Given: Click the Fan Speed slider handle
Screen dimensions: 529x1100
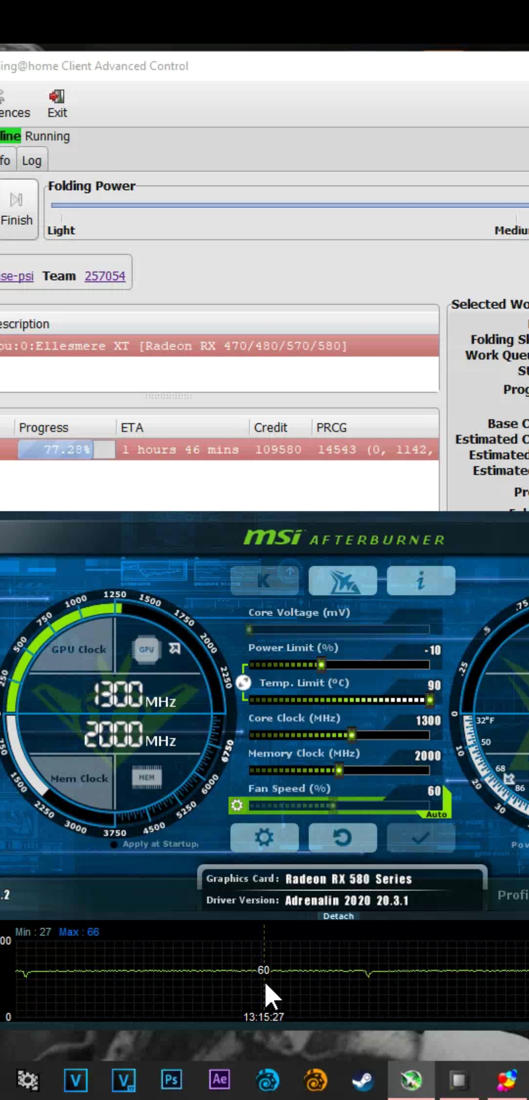Looking at the screenshot, I should tap(333, 806).
